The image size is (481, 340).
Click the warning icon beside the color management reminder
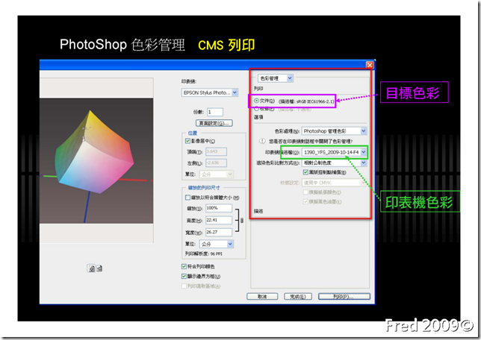pyautogui.click(x=262, y=141)
